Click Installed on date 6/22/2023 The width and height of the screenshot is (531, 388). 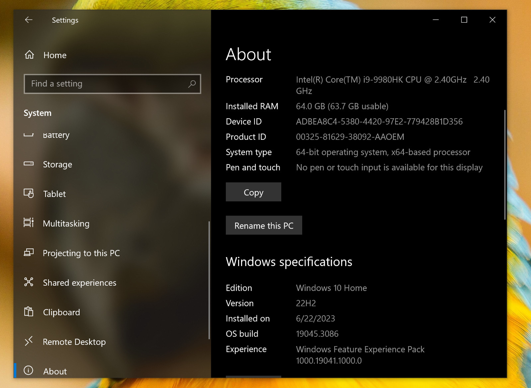[315, 319]
